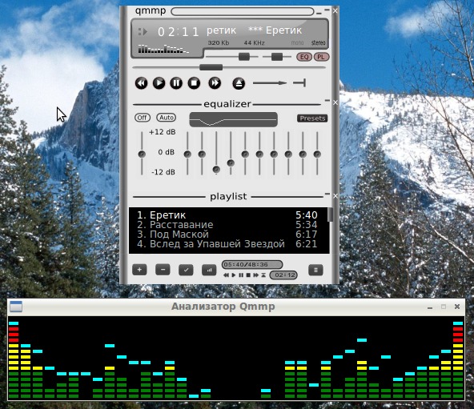Click the third equalizer band knob near -12 dB
Viewport: 474px width, 409px height.
(x=216, y=170)
